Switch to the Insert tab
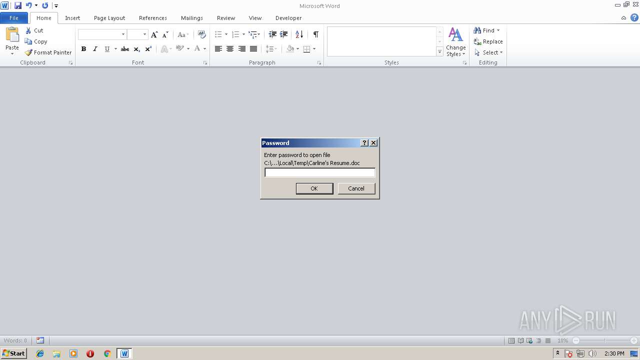The height and width of the screenshot is (360, 640). pyautogui.click(x=72, y=18)
